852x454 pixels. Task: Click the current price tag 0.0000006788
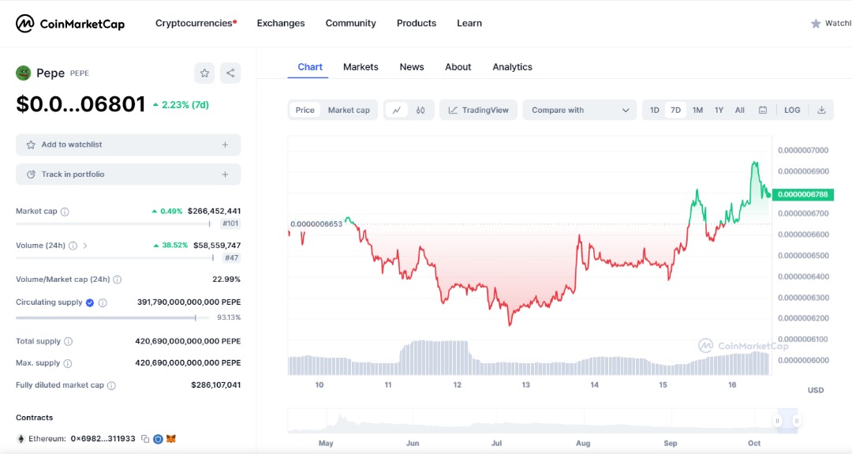tap(803, 195)
